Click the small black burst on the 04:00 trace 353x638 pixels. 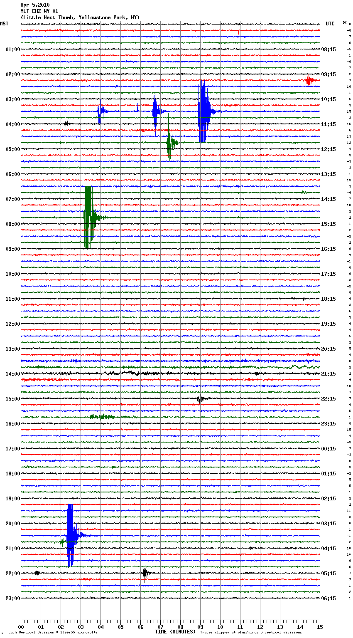pos(66,124)
